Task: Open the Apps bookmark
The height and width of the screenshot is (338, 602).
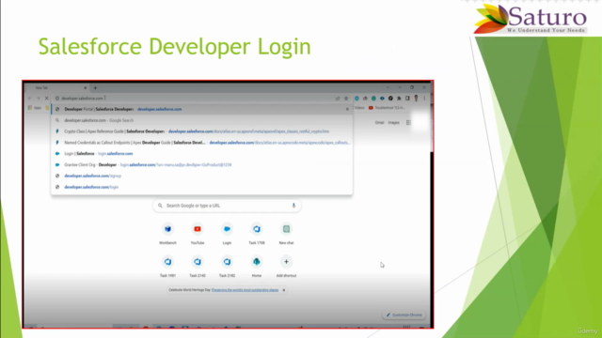Action: tap(35, 108)
